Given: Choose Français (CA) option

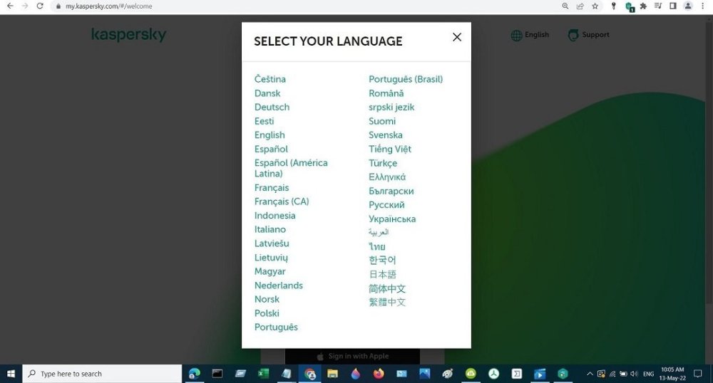Looking at the screenshot, I should coord(282,201).
